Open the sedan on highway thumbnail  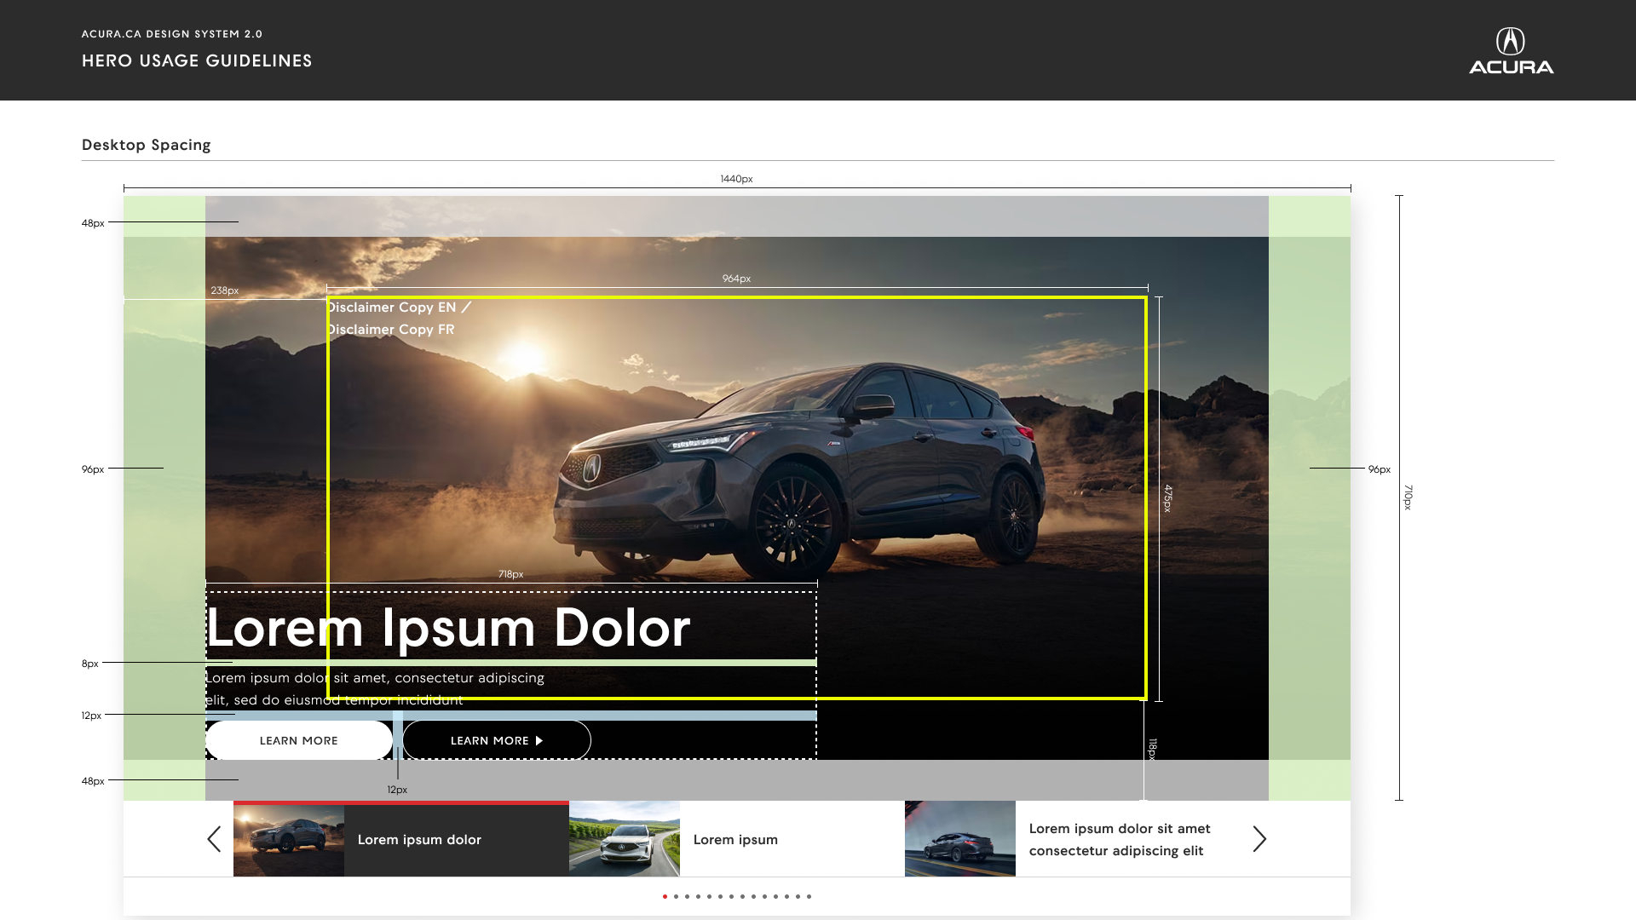pyautogui.click(x=960, y=839)
